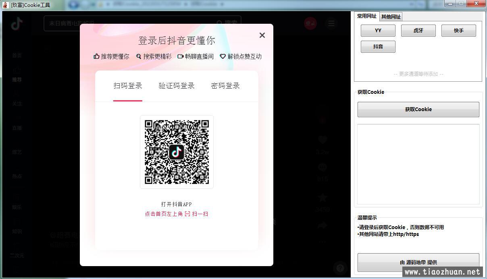Select 热点 in the Douyin sidebar
487x279 pixels.
17,176
